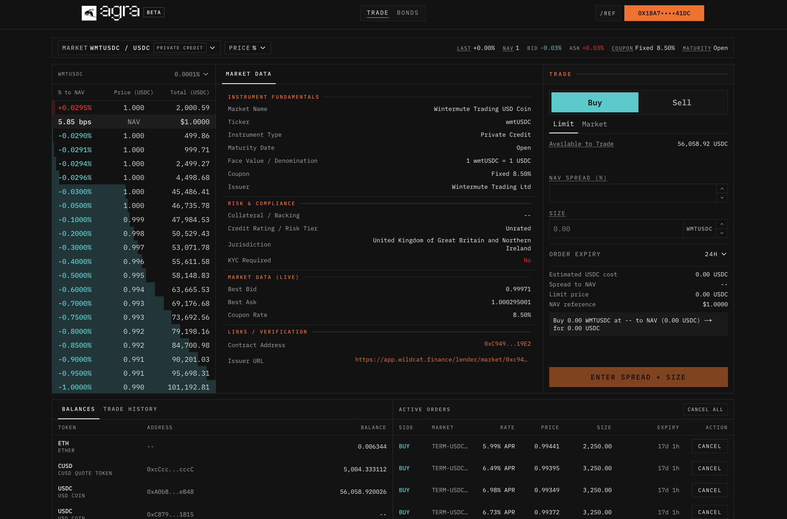This screenshot has width=787, height=519.
Task: Select the bid row at -1.0000%
Action: 134,387
